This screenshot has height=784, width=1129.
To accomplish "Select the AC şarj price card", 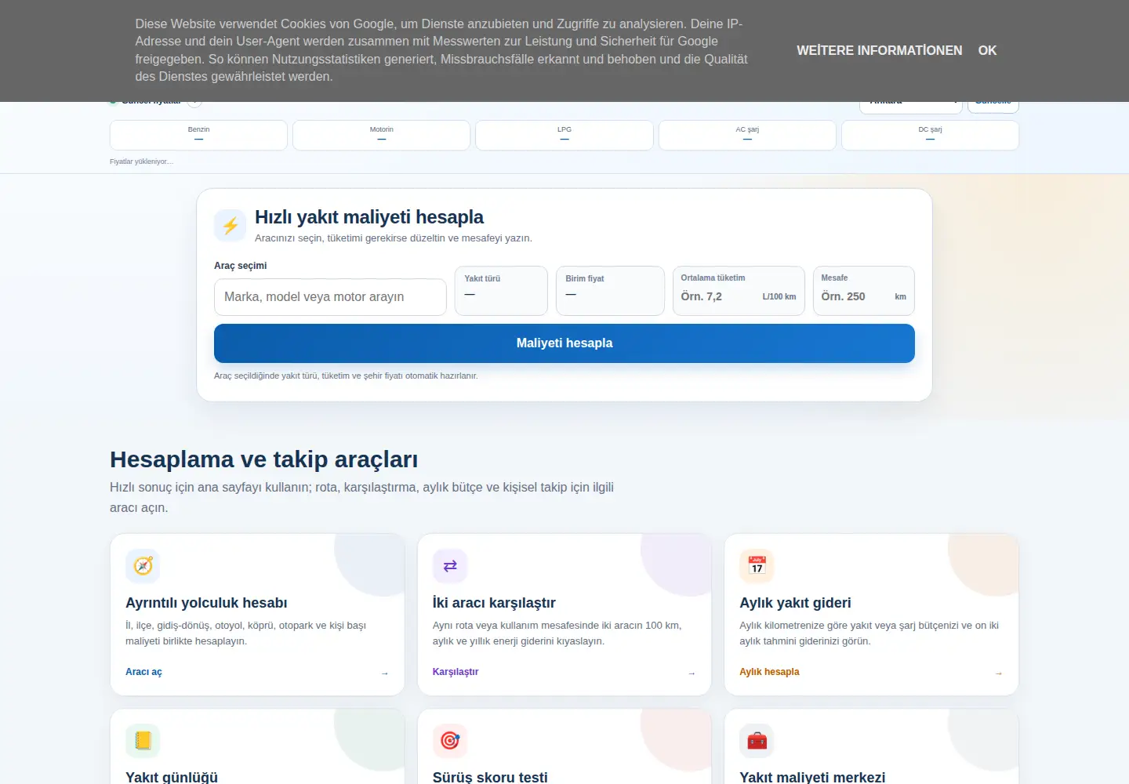I will point(747,135).
